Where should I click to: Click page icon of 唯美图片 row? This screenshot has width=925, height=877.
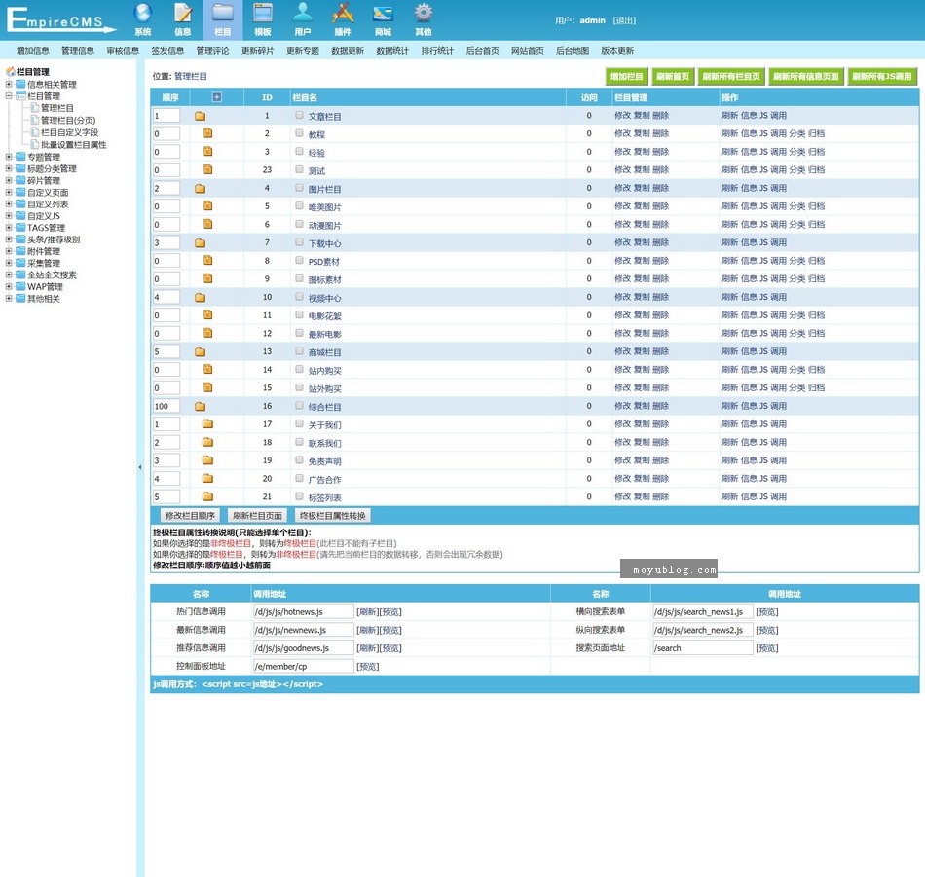click(x=207, y=205)
